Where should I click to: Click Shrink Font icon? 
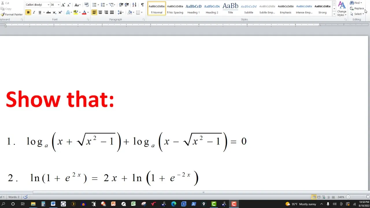click(x=69, y=5)
